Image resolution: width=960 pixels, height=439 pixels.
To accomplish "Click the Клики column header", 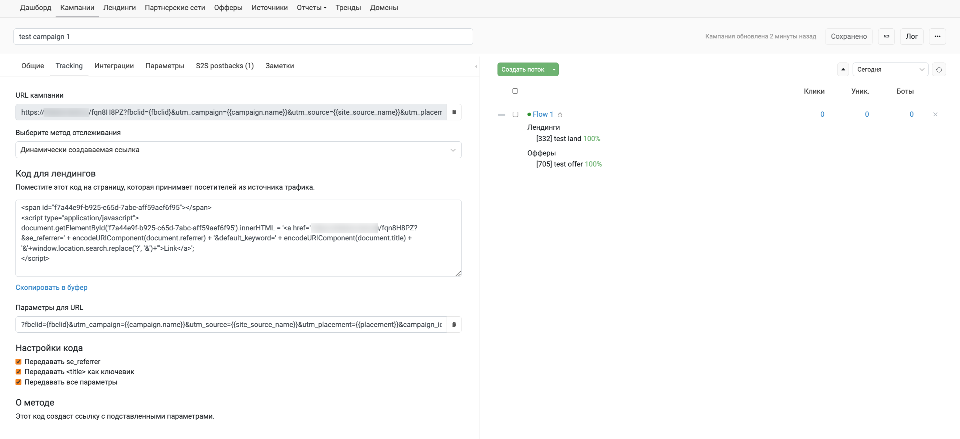I will pos(814,91).
